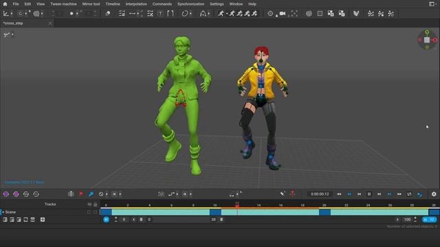This screenshot has height=247, width=440.
Task: Click the arch-shaped ballistic icon
Action: (203, 14)
